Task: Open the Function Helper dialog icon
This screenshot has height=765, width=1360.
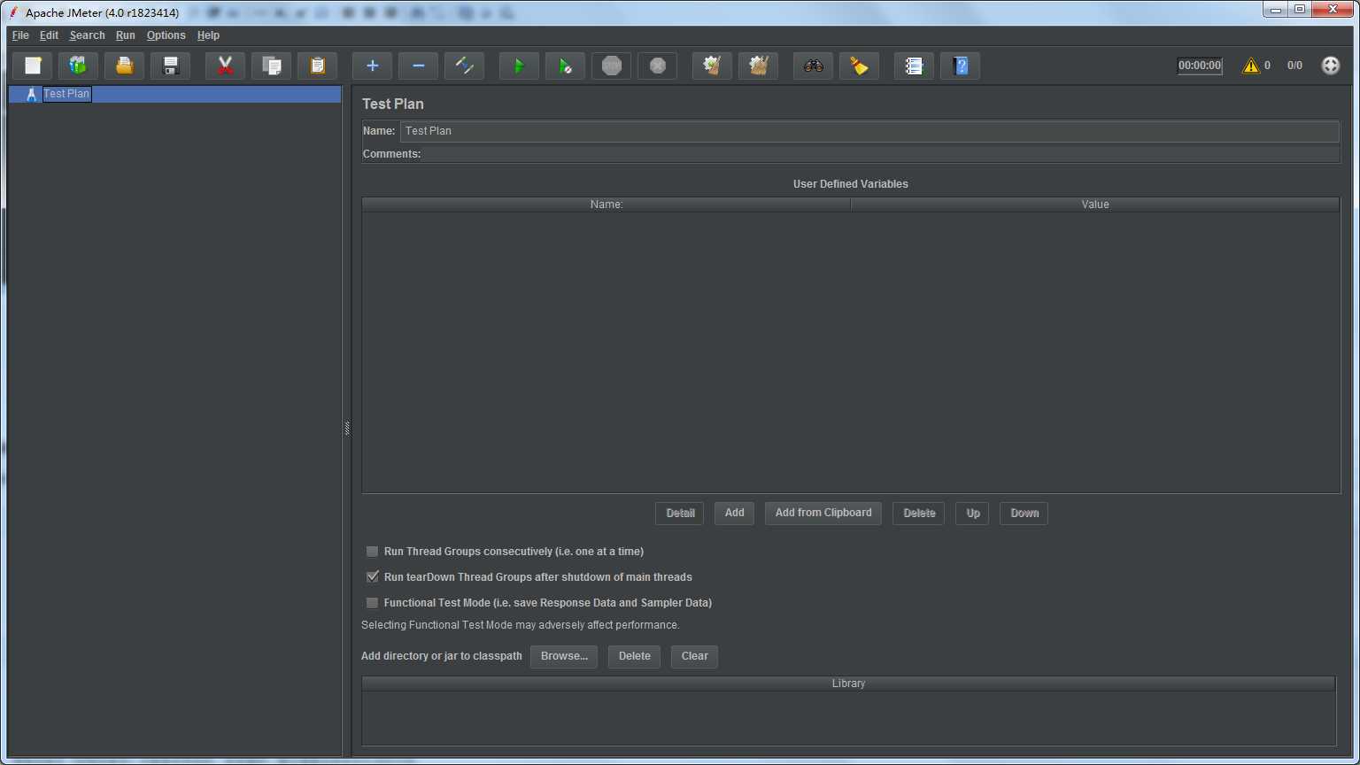Action: click(915, 66)
